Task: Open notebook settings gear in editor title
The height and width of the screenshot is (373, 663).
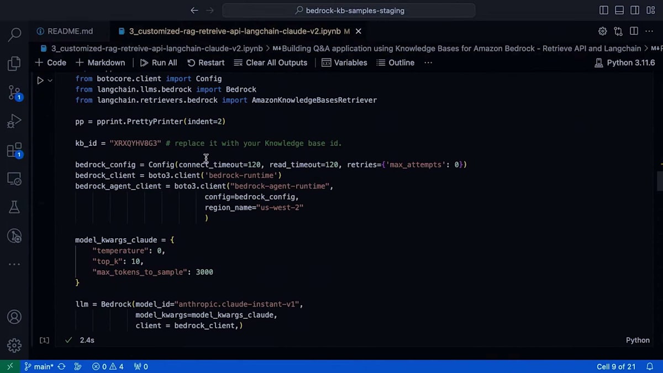Action: 603,31
